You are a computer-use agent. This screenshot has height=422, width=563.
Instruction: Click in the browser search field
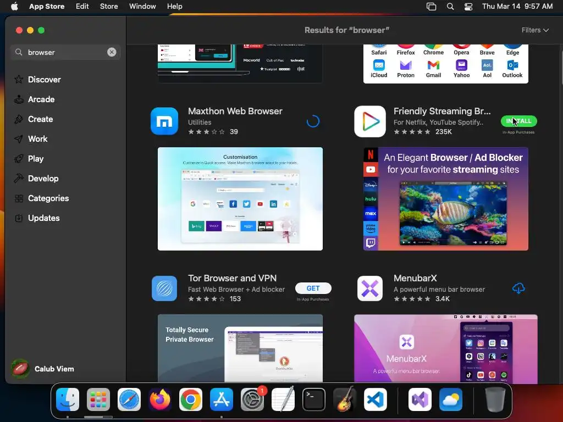pyautogui.click(x=65, y=52)
